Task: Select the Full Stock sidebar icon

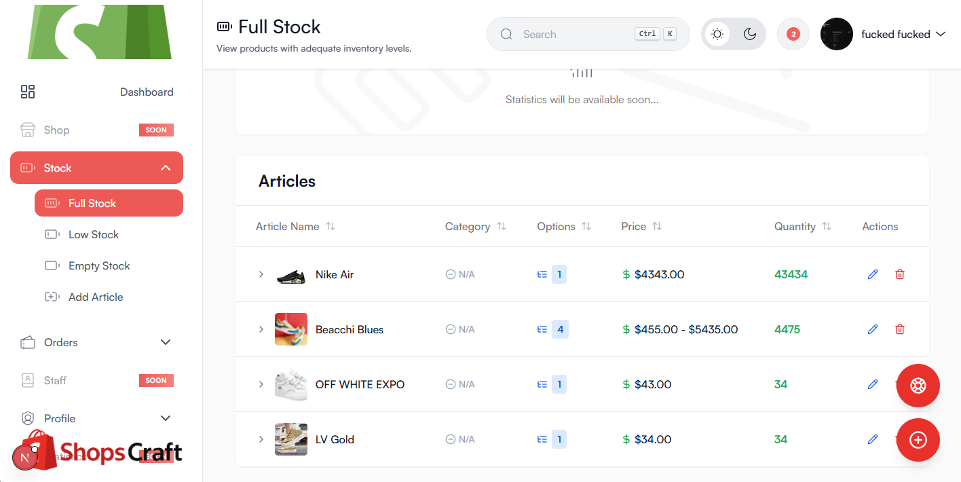Action: pos(52,203)
